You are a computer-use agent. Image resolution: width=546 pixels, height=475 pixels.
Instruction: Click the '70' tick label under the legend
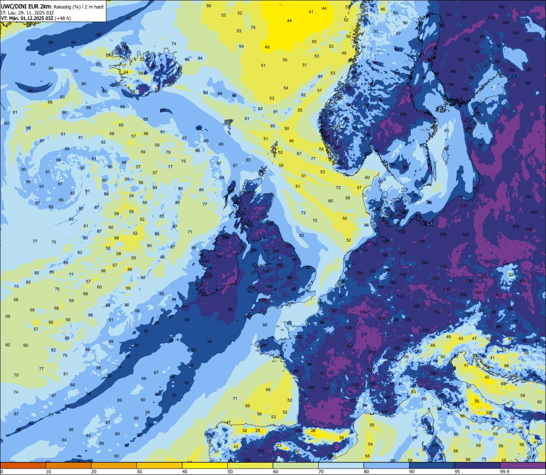[321, 472]
